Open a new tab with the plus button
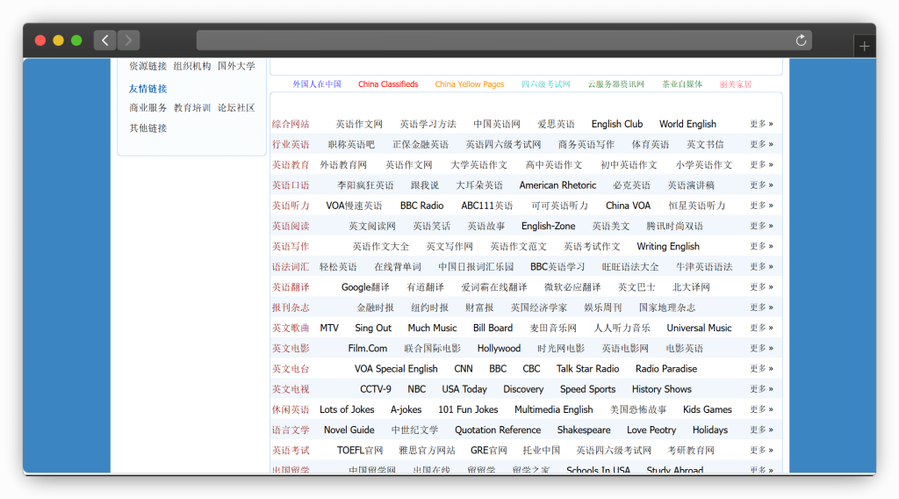 [x=864, y=47]
